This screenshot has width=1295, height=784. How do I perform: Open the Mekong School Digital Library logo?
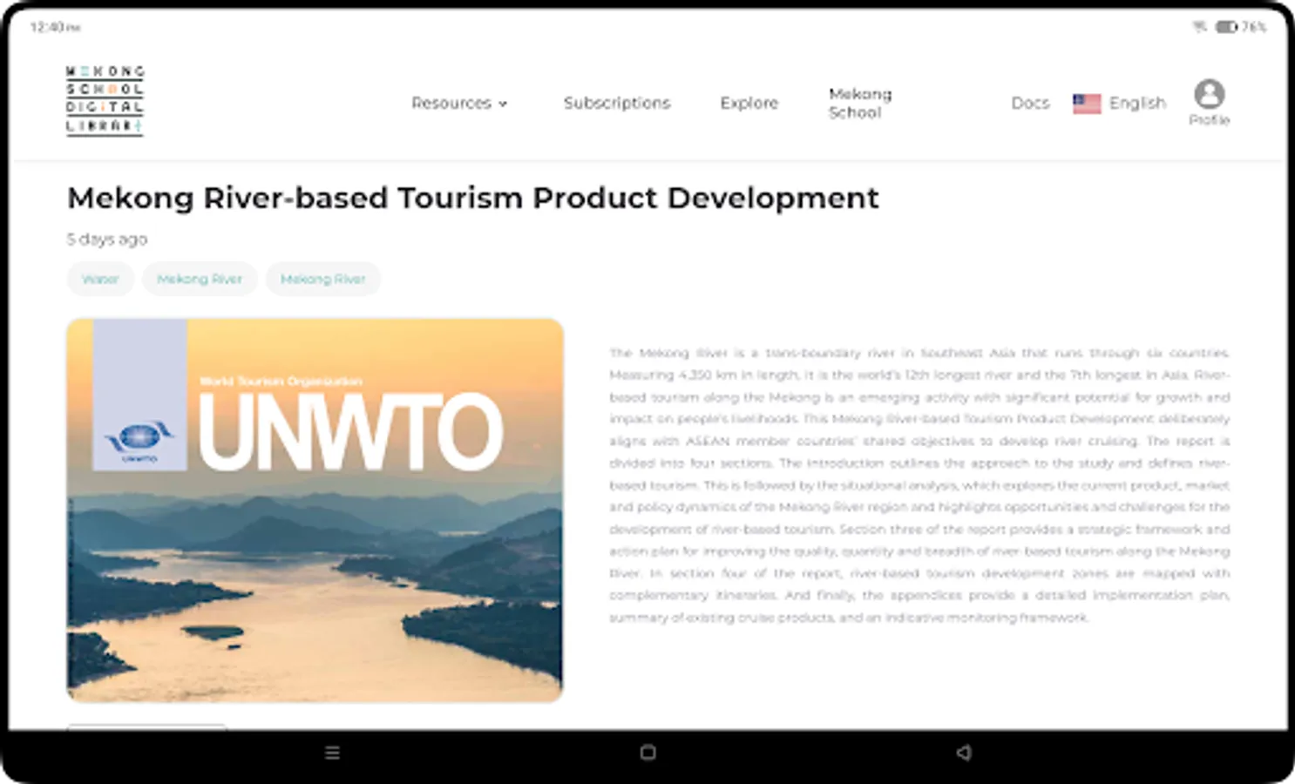(105, 100)
